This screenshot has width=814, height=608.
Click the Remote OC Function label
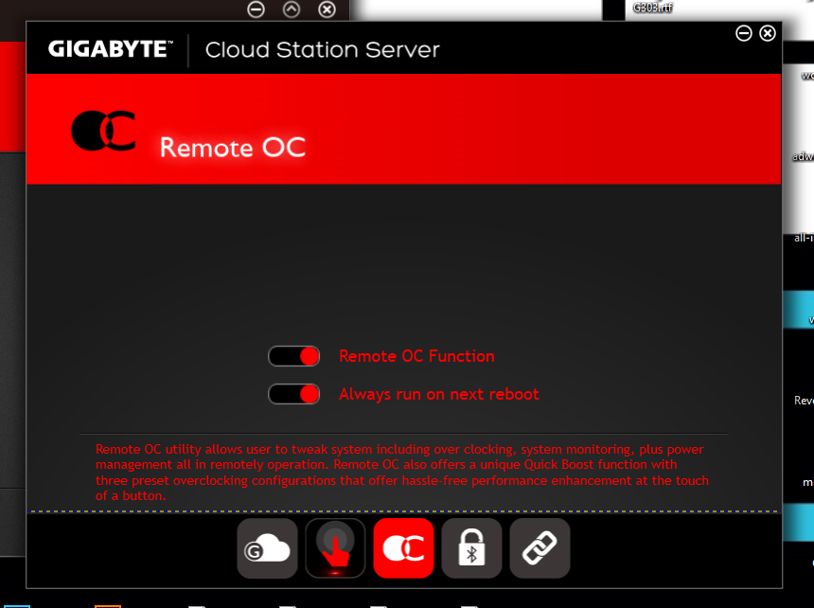416,356
